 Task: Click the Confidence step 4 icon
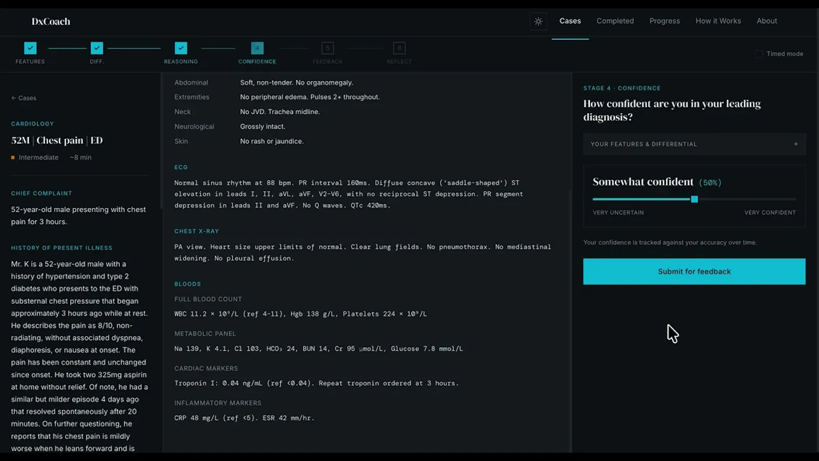click(x=257, y=48)
